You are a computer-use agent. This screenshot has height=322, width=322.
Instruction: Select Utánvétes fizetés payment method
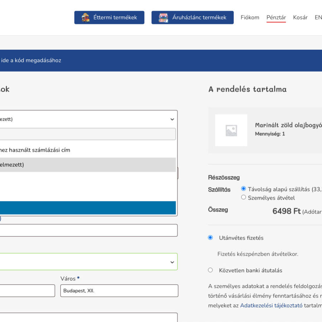point(210,238)
